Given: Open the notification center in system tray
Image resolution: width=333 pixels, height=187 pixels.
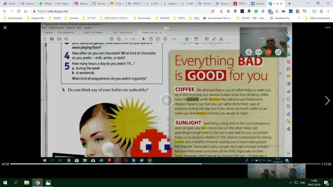Looking at the screenshot, I should coord(327,182).
